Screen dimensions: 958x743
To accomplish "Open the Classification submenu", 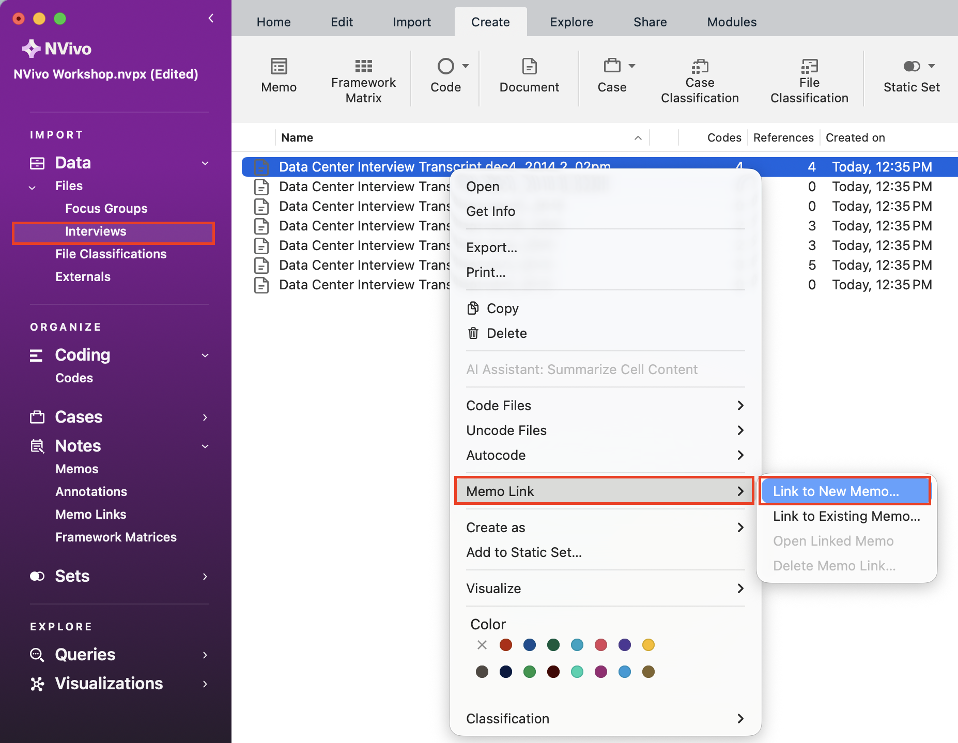I will (x=605, y=719).
